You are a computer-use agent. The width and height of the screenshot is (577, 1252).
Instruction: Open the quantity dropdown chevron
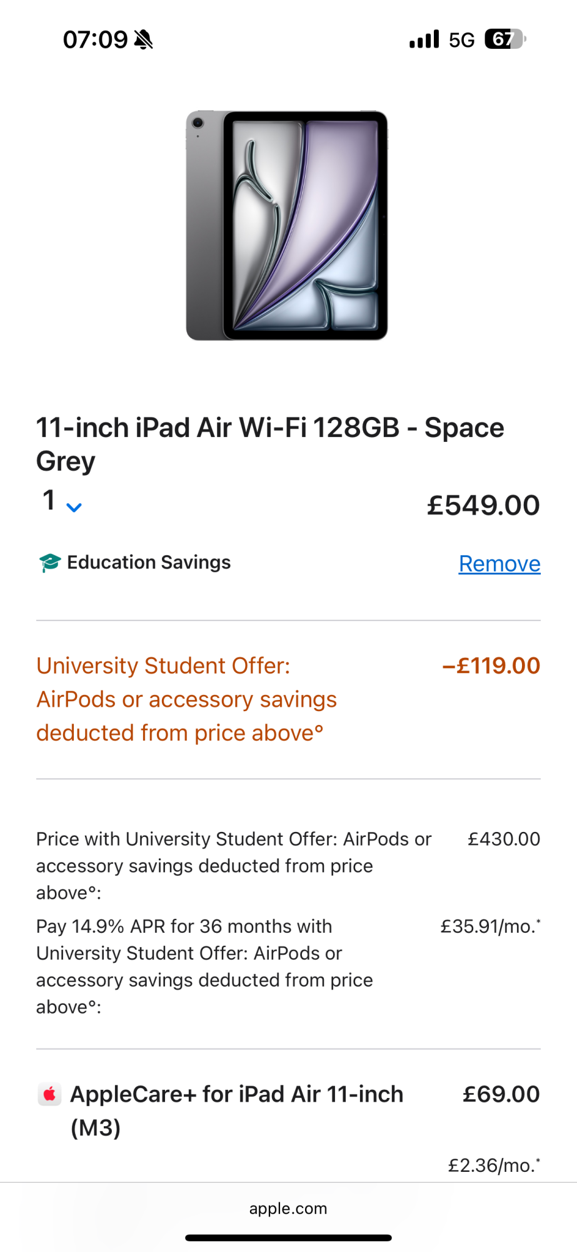[x=74, y=507]
